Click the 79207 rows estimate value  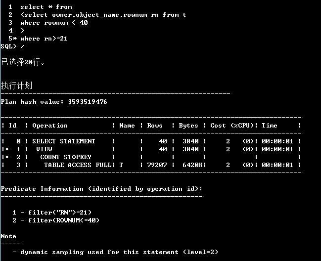point(157,165)
